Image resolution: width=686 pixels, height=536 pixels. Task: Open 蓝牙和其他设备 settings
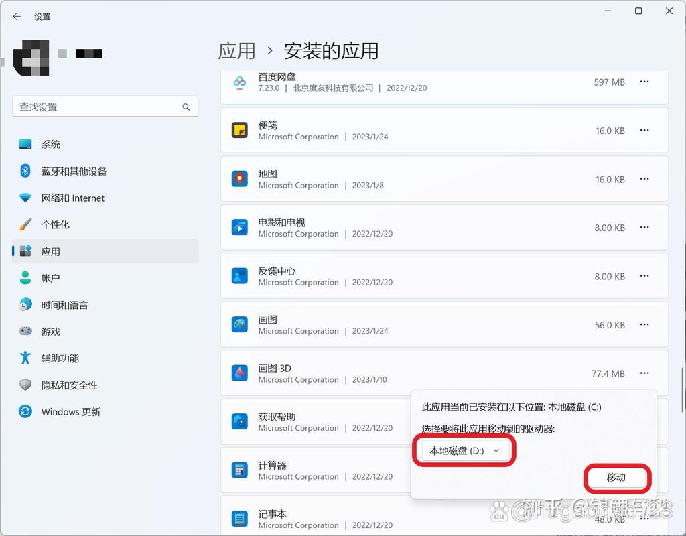click(x=105, y=171)
